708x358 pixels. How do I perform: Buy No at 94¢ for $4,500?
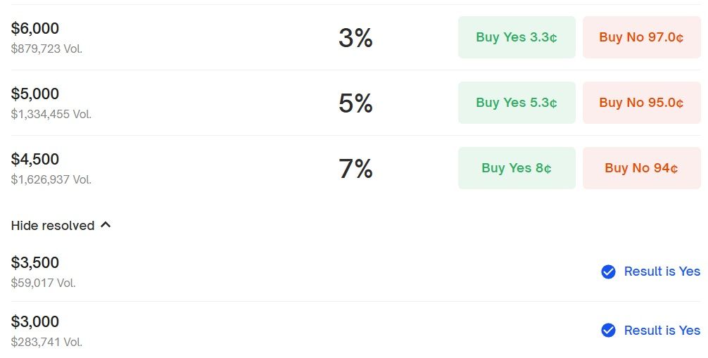coord(642,168)
